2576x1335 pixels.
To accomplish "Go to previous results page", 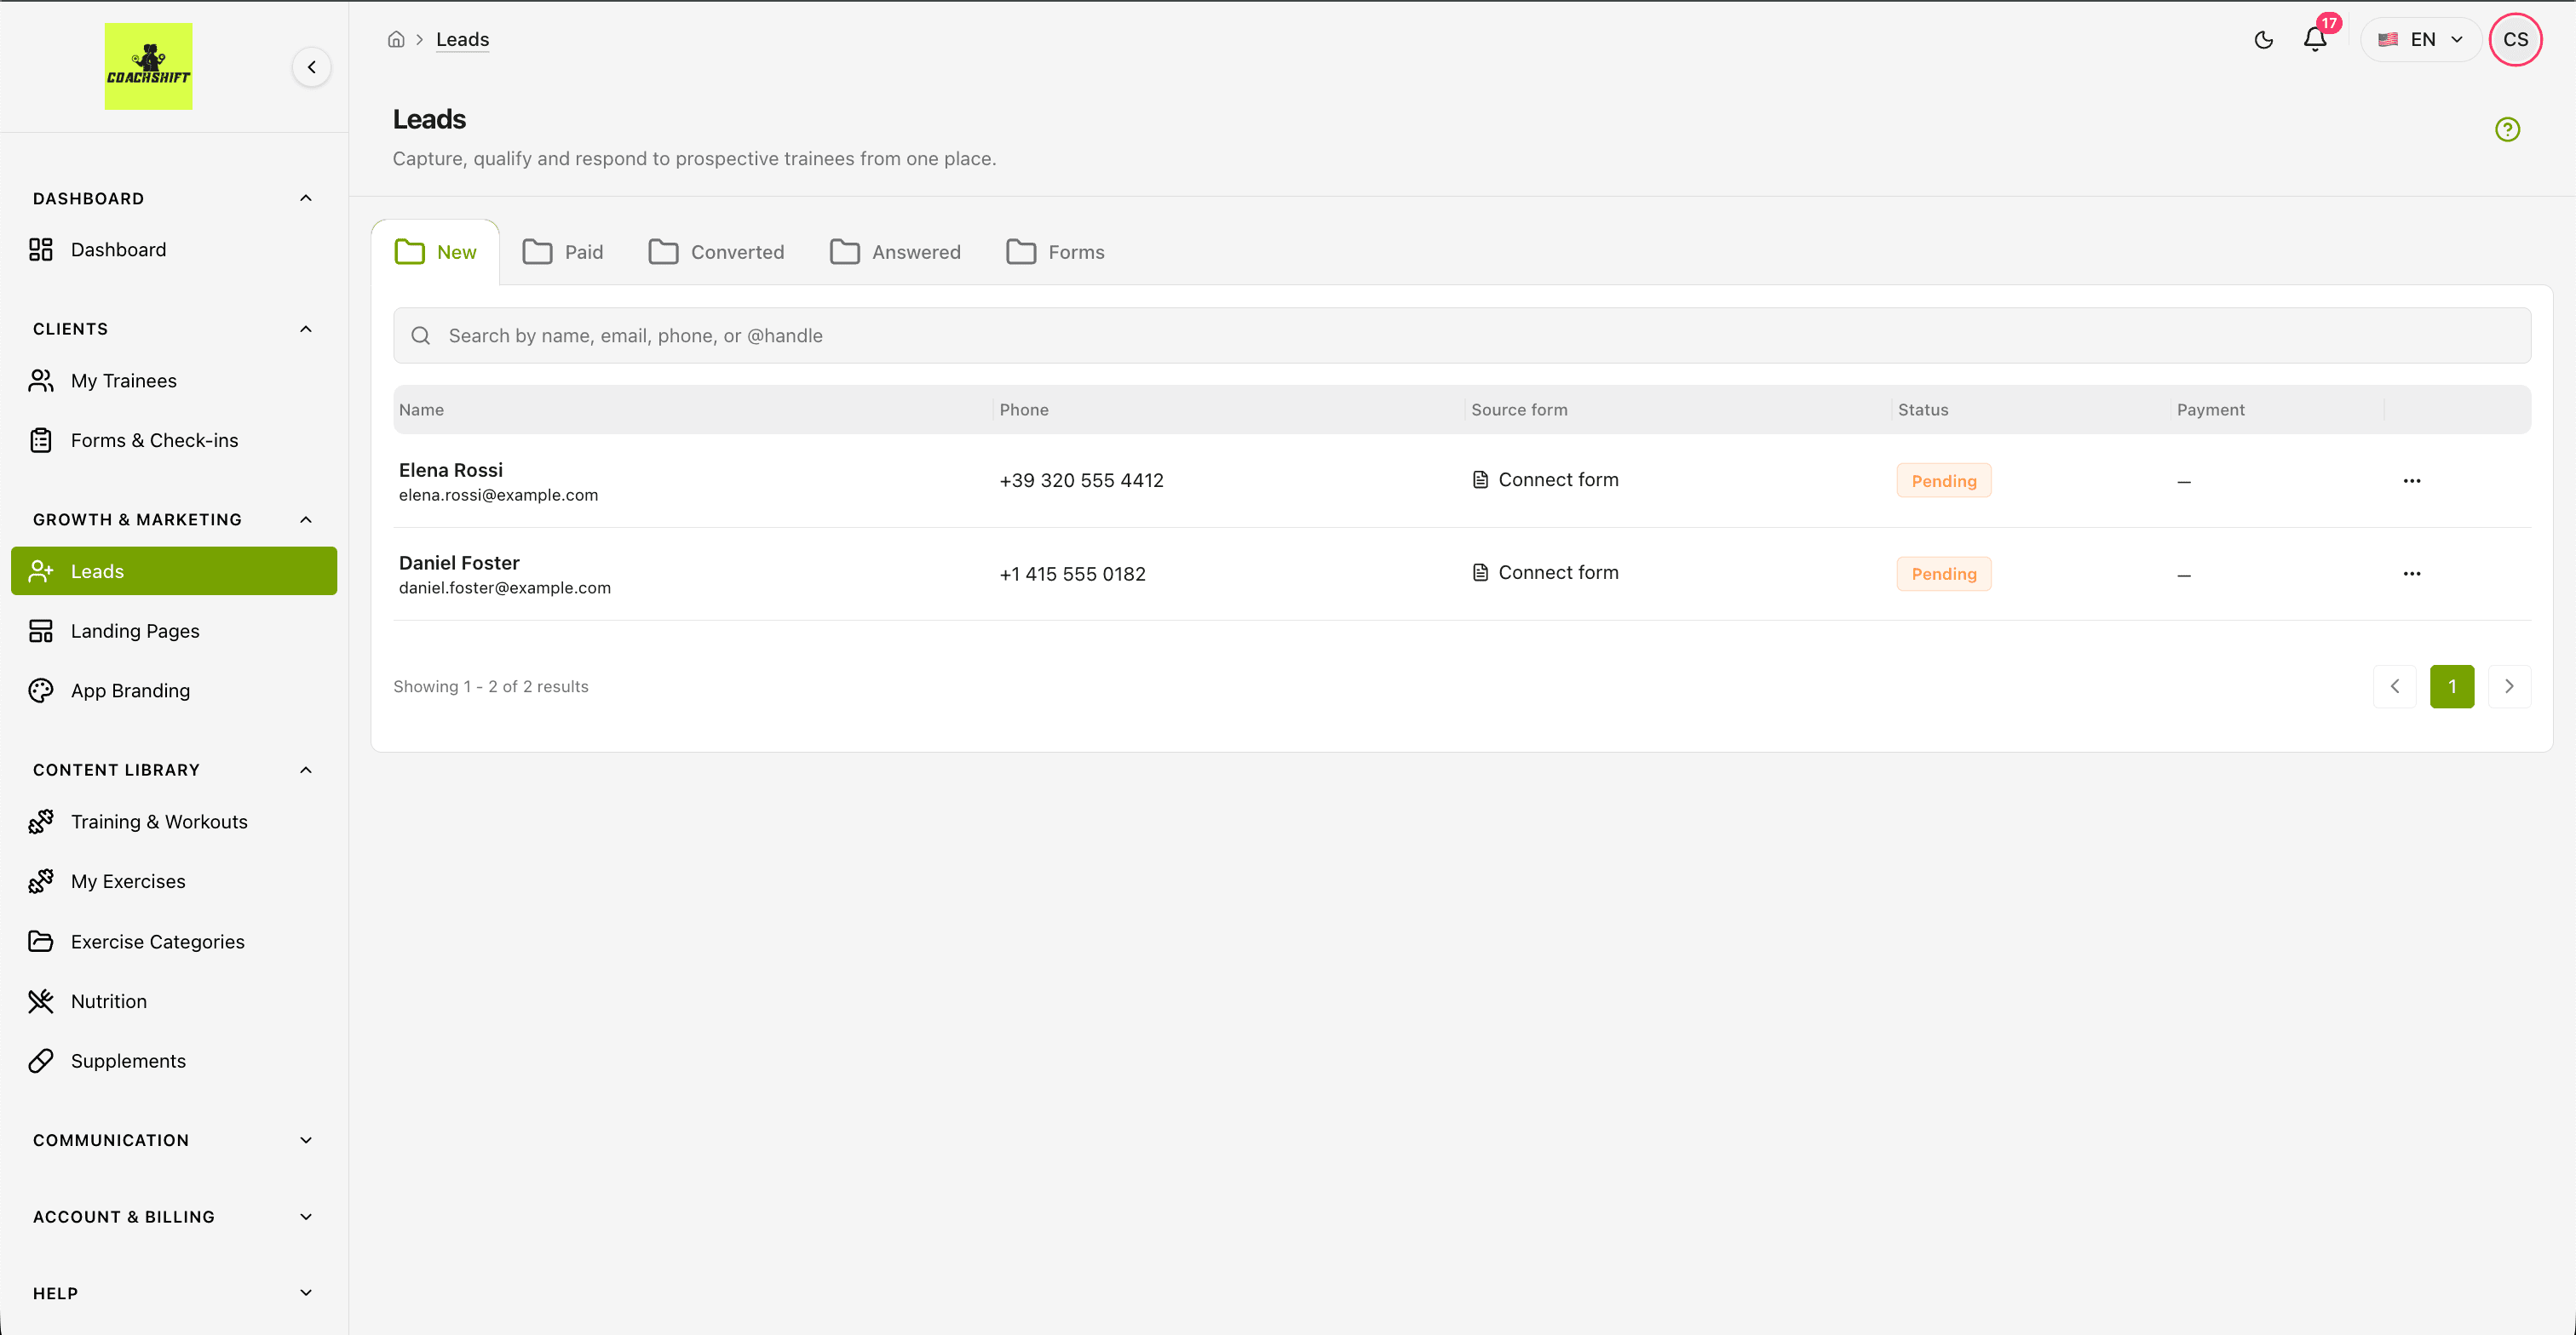I will tap(2395, 686).
